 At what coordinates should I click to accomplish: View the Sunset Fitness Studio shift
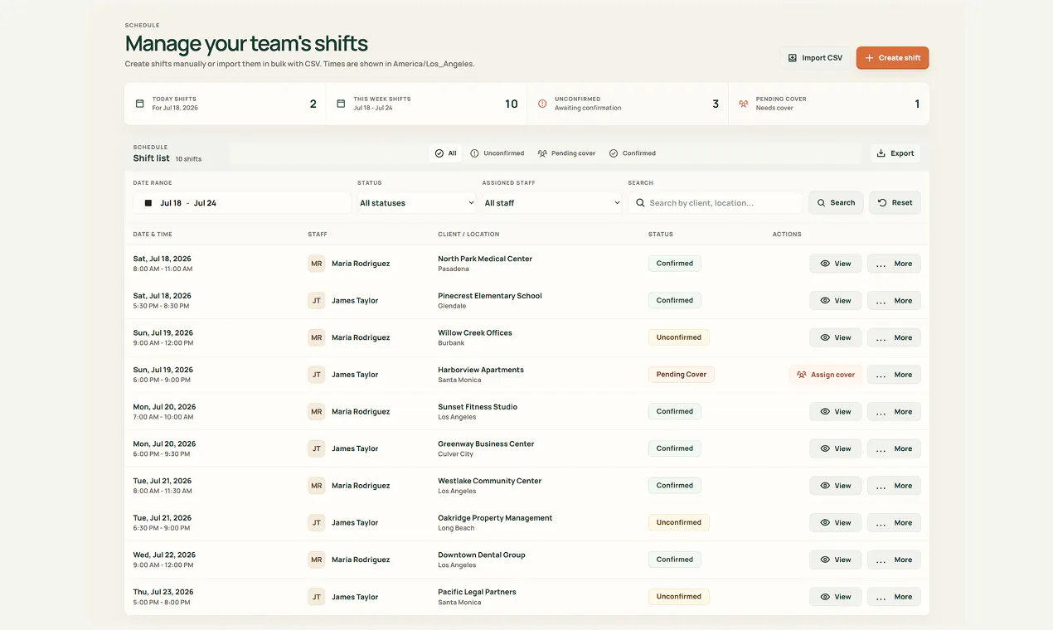[x=836, y=412]
